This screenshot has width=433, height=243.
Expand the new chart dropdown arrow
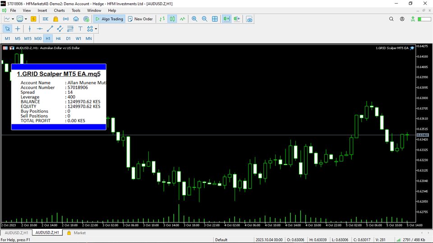coord(13,19)
